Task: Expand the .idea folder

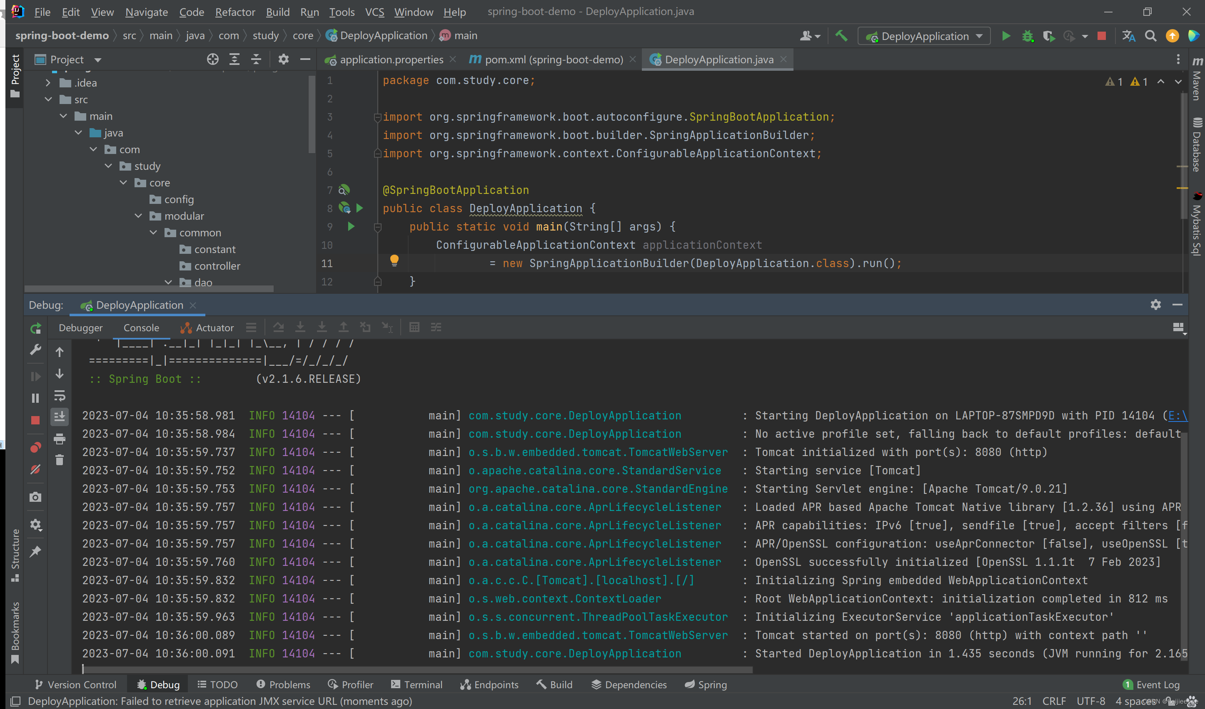Action: 48,83
